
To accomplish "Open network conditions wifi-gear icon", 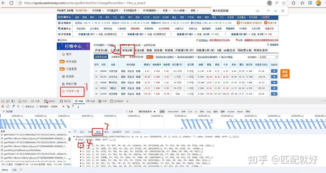I will pyautogui.click(x=68, y=106).
